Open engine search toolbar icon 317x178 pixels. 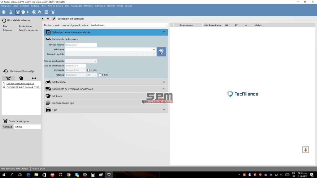coord(23,12)
